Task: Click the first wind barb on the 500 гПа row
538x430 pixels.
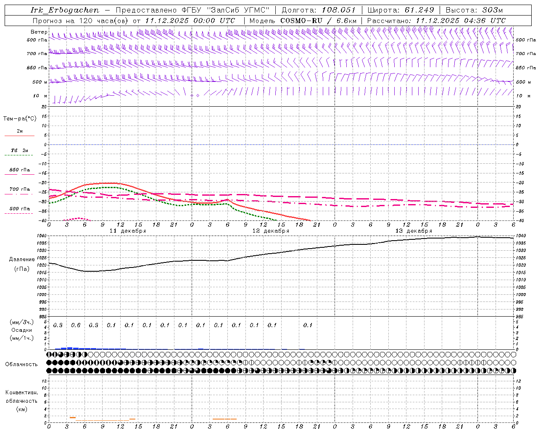Action: pos(52,37)
